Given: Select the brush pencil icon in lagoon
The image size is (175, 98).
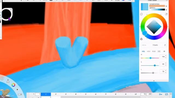Looking at the screenshot, I should (8, 81).
